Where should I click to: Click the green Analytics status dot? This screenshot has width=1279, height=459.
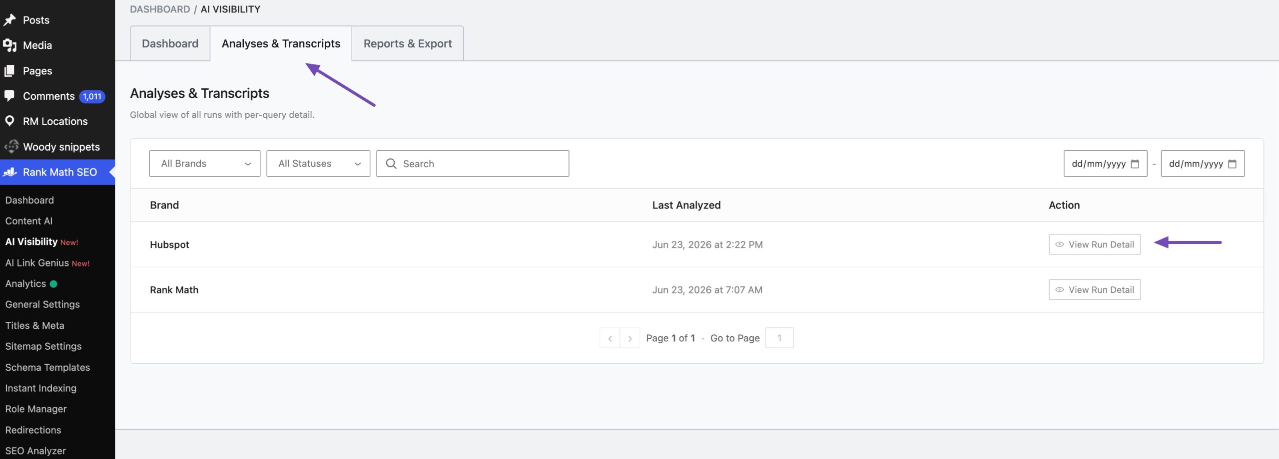tap(53, 284)
